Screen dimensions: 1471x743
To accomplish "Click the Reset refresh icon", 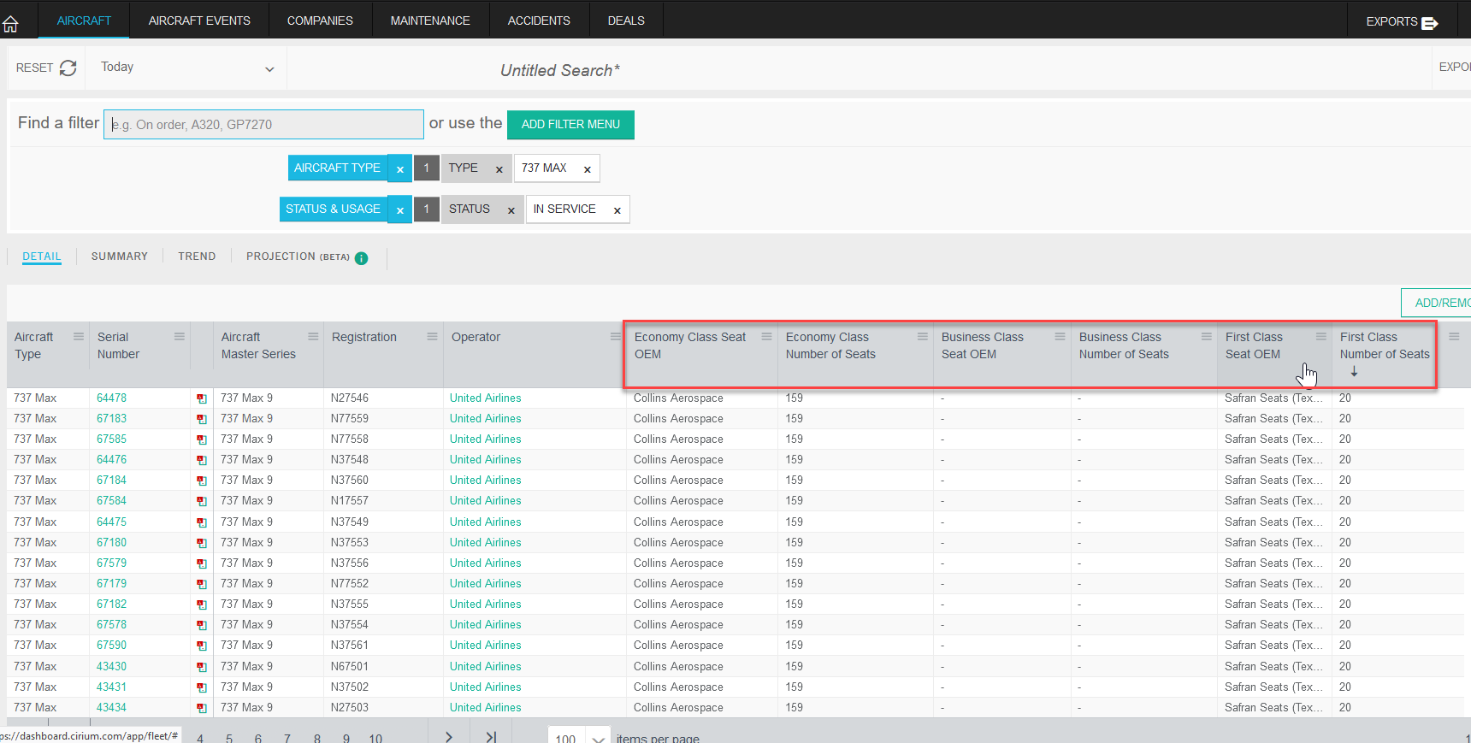I will [68, 68].
